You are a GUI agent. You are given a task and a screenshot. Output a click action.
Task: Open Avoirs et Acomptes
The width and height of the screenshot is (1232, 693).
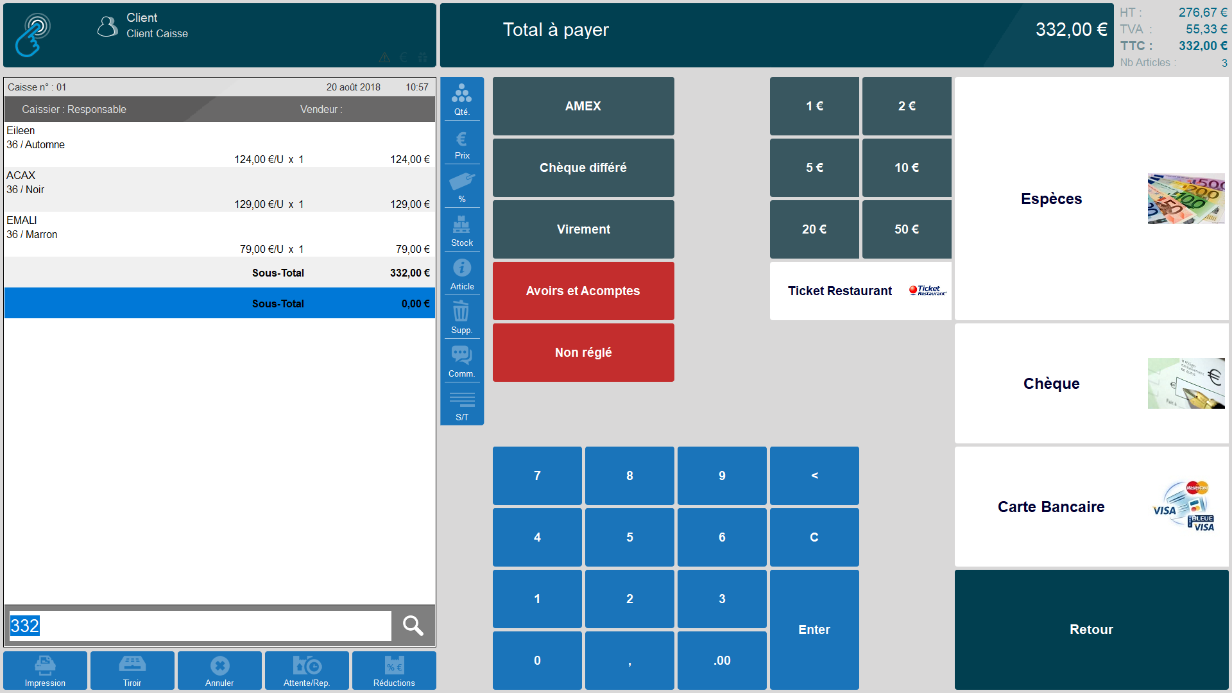click(583, 291)
